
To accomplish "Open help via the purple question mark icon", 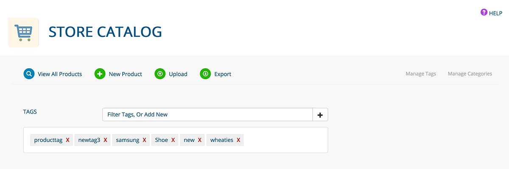I will (484, 13).
